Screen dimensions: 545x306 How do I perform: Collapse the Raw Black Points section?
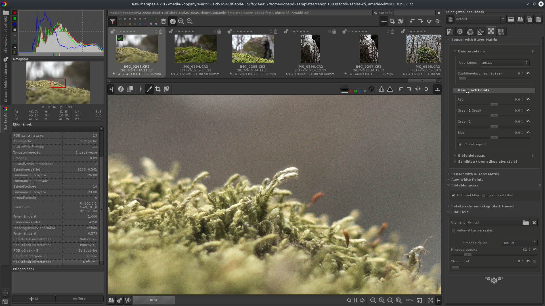(473, 90)
